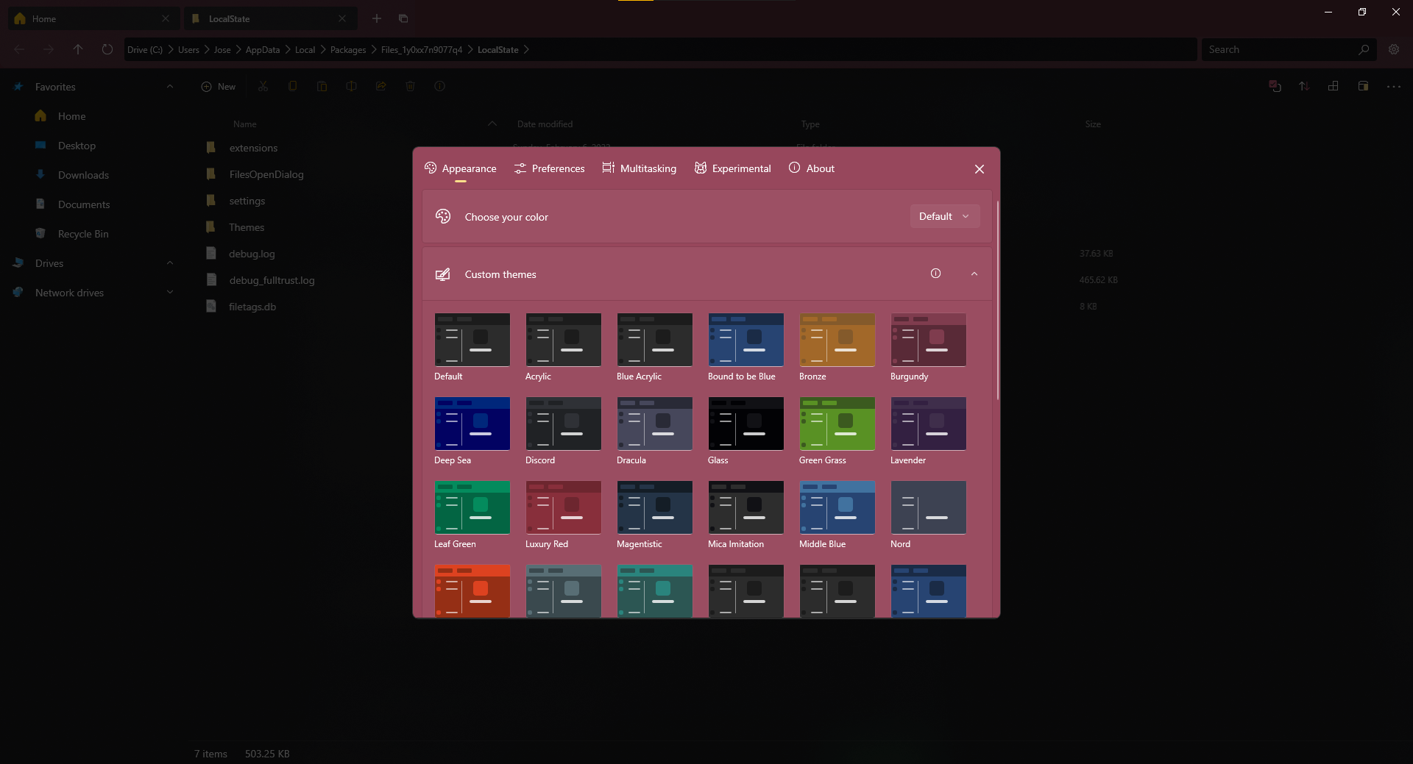Click AppData in the breadcrumb path
Image resolution: width=1413 pixels, height=764 pixels.
coord(263,50)
